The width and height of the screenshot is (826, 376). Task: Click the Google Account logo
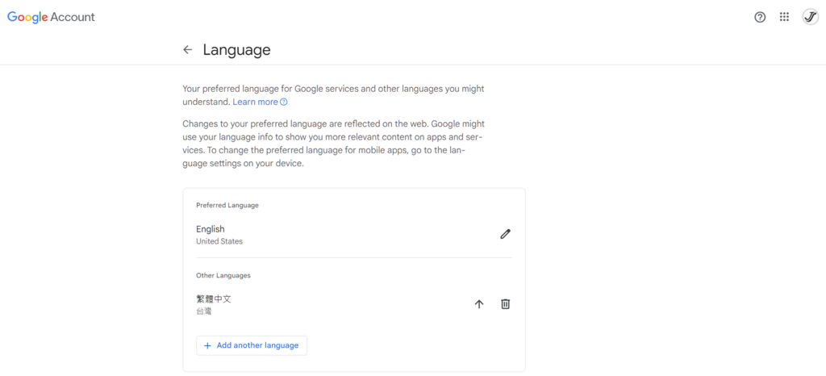[51, 17]
